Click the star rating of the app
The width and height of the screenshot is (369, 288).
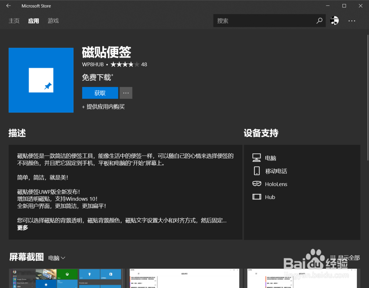click(125, 65)
